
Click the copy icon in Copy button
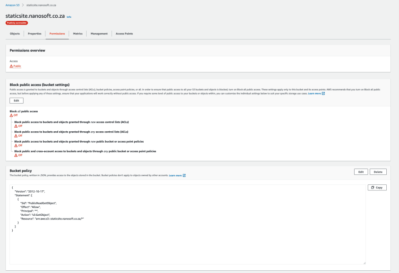click(x=373, y=187)
